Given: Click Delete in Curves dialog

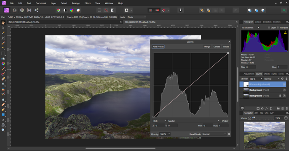Looking at the screenshot, I should [x=217, y=47].
